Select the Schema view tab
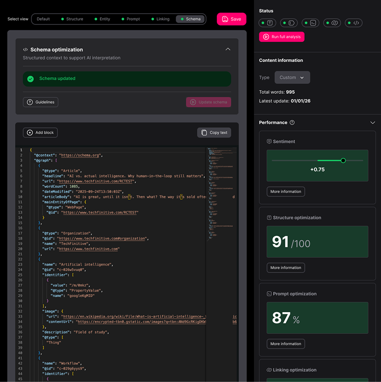Viewport: 381px width, 382px height. (190, 19)
